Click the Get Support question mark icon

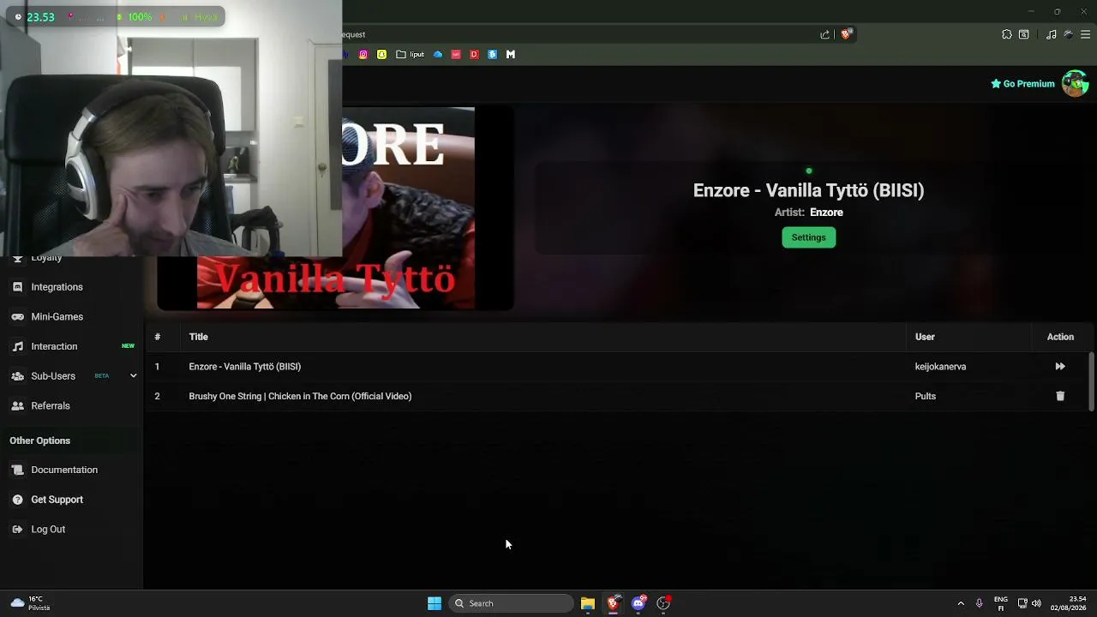pyautogui.click(x=17, y=500)
